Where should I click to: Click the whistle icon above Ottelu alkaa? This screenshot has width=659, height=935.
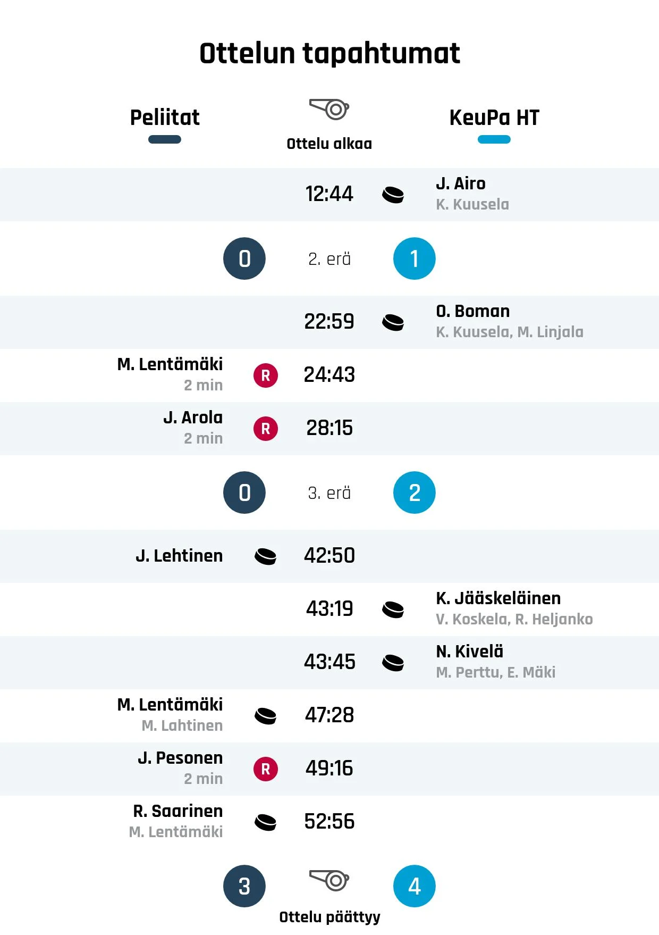click(x=329, y=109)
